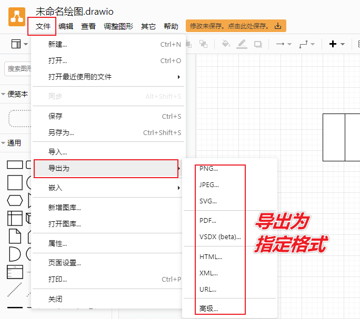This screenshot has height=319, width=360.
Task: Select the list container shape
Action: pos(15,272)
